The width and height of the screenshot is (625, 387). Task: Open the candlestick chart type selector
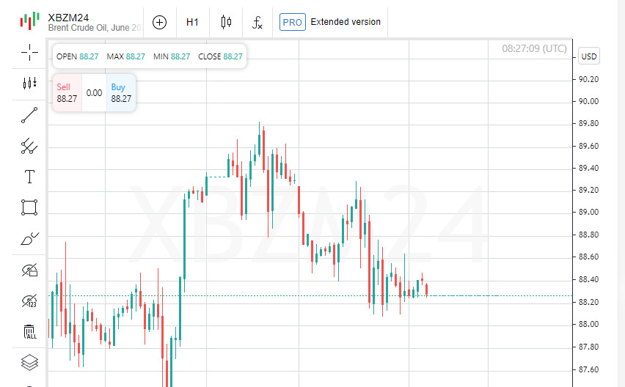coord(226,22)
